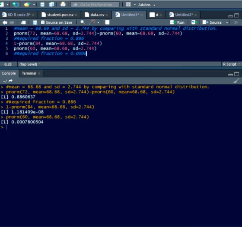242x227 pixels.
Task: Expand recent files arrow next to the folder
Action: [x=34, y=5]
